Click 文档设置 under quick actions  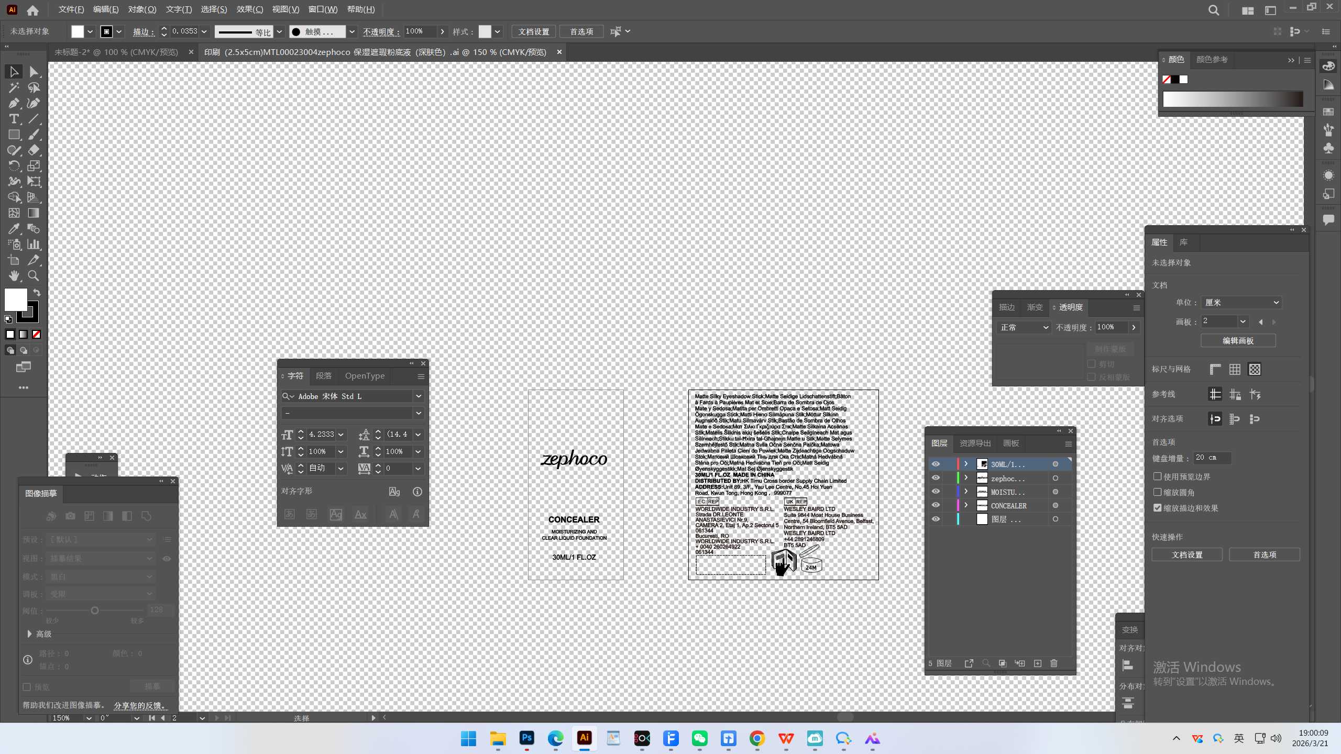pyautogui.click(x=1187, y=555)
